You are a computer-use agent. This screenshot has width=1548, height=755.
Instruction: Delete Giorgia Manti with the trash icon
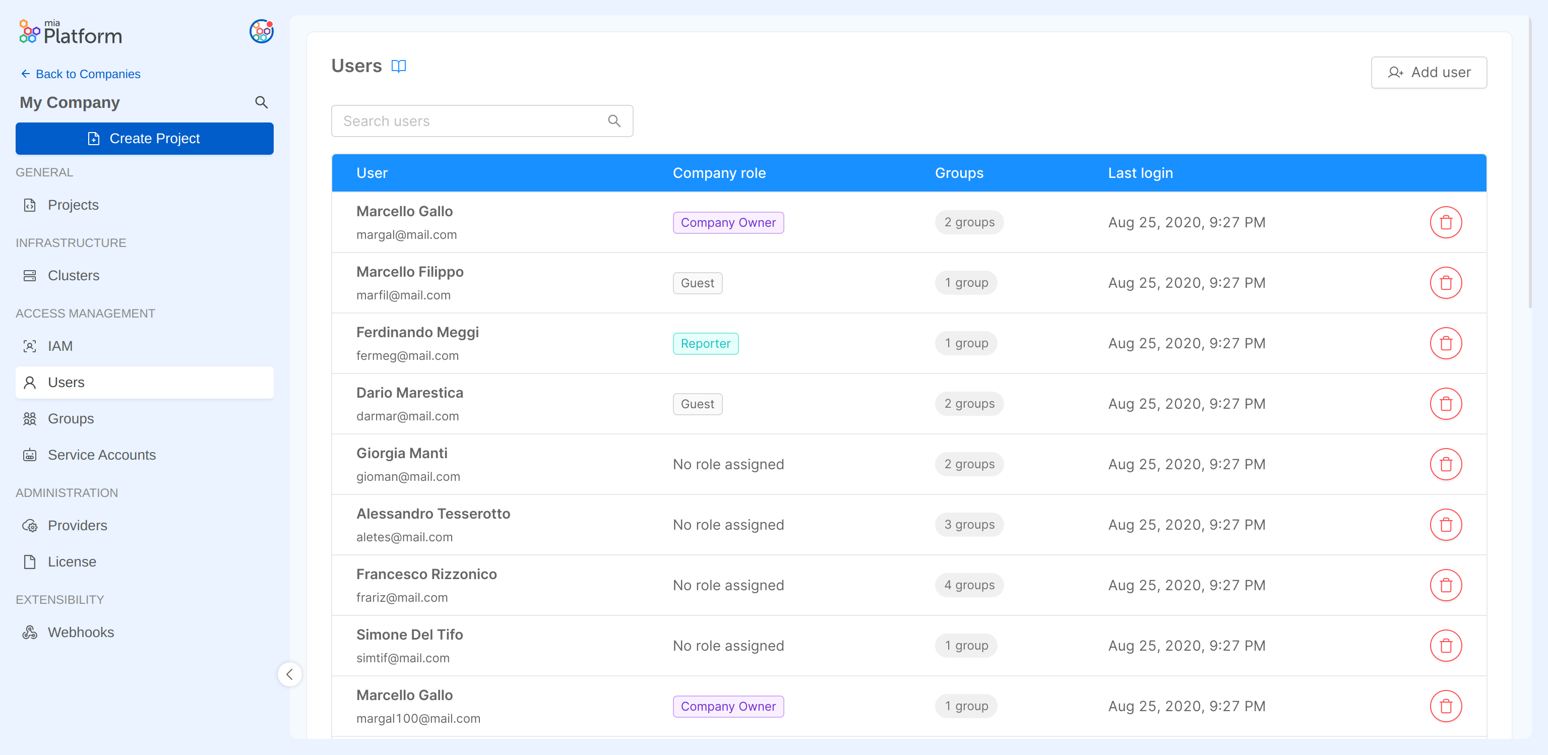click(1447, 464)
